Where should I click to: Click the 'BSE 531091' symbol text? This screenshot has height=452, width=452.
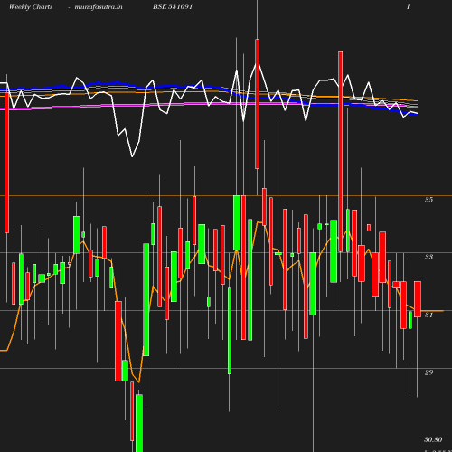[x=173, y=6]
